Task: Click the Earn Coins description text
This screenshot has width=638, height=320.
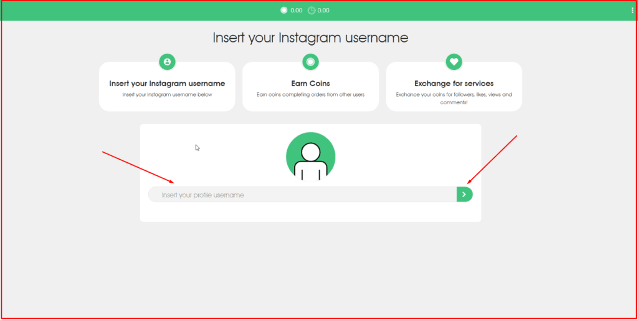Action: pos(310,95)
